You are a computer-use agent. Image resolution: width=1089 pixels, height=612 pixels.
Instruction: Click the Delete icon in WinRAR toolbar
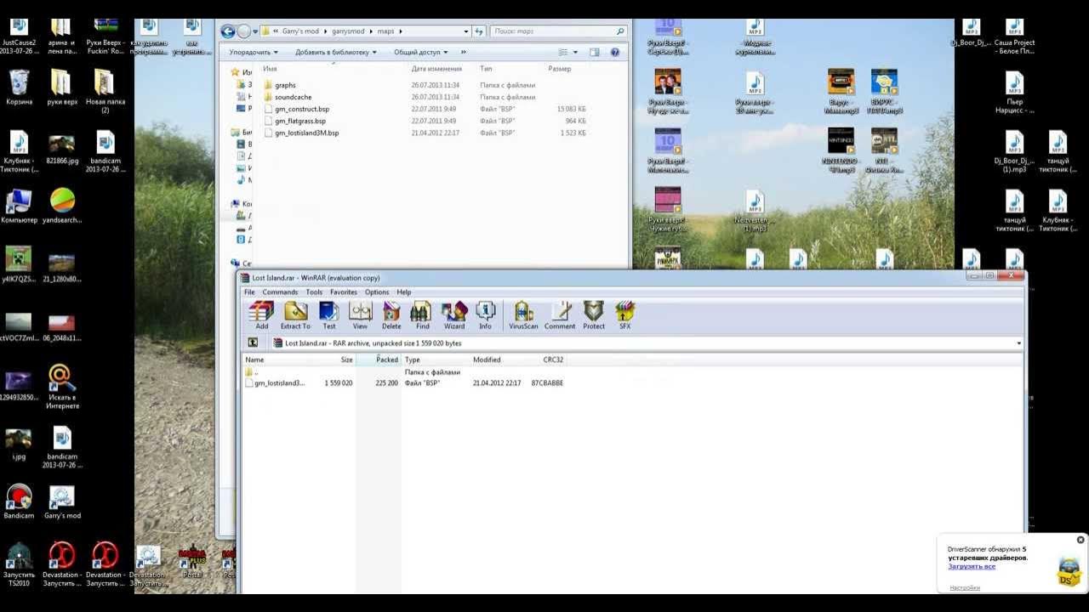click(391, 315)
